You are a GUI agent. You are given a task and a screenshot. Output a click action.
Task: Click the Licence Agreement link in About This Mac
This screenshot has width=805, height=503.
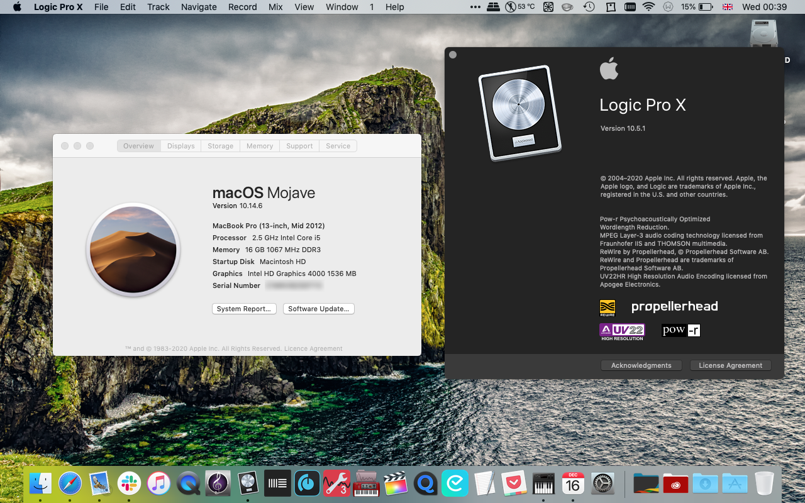click(x=313, y=348)
